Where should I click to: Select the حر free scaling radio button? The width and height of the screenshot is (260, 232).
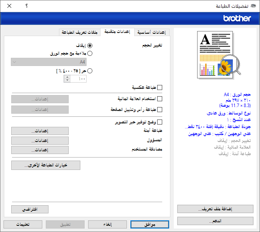click(x=90, y=71)
